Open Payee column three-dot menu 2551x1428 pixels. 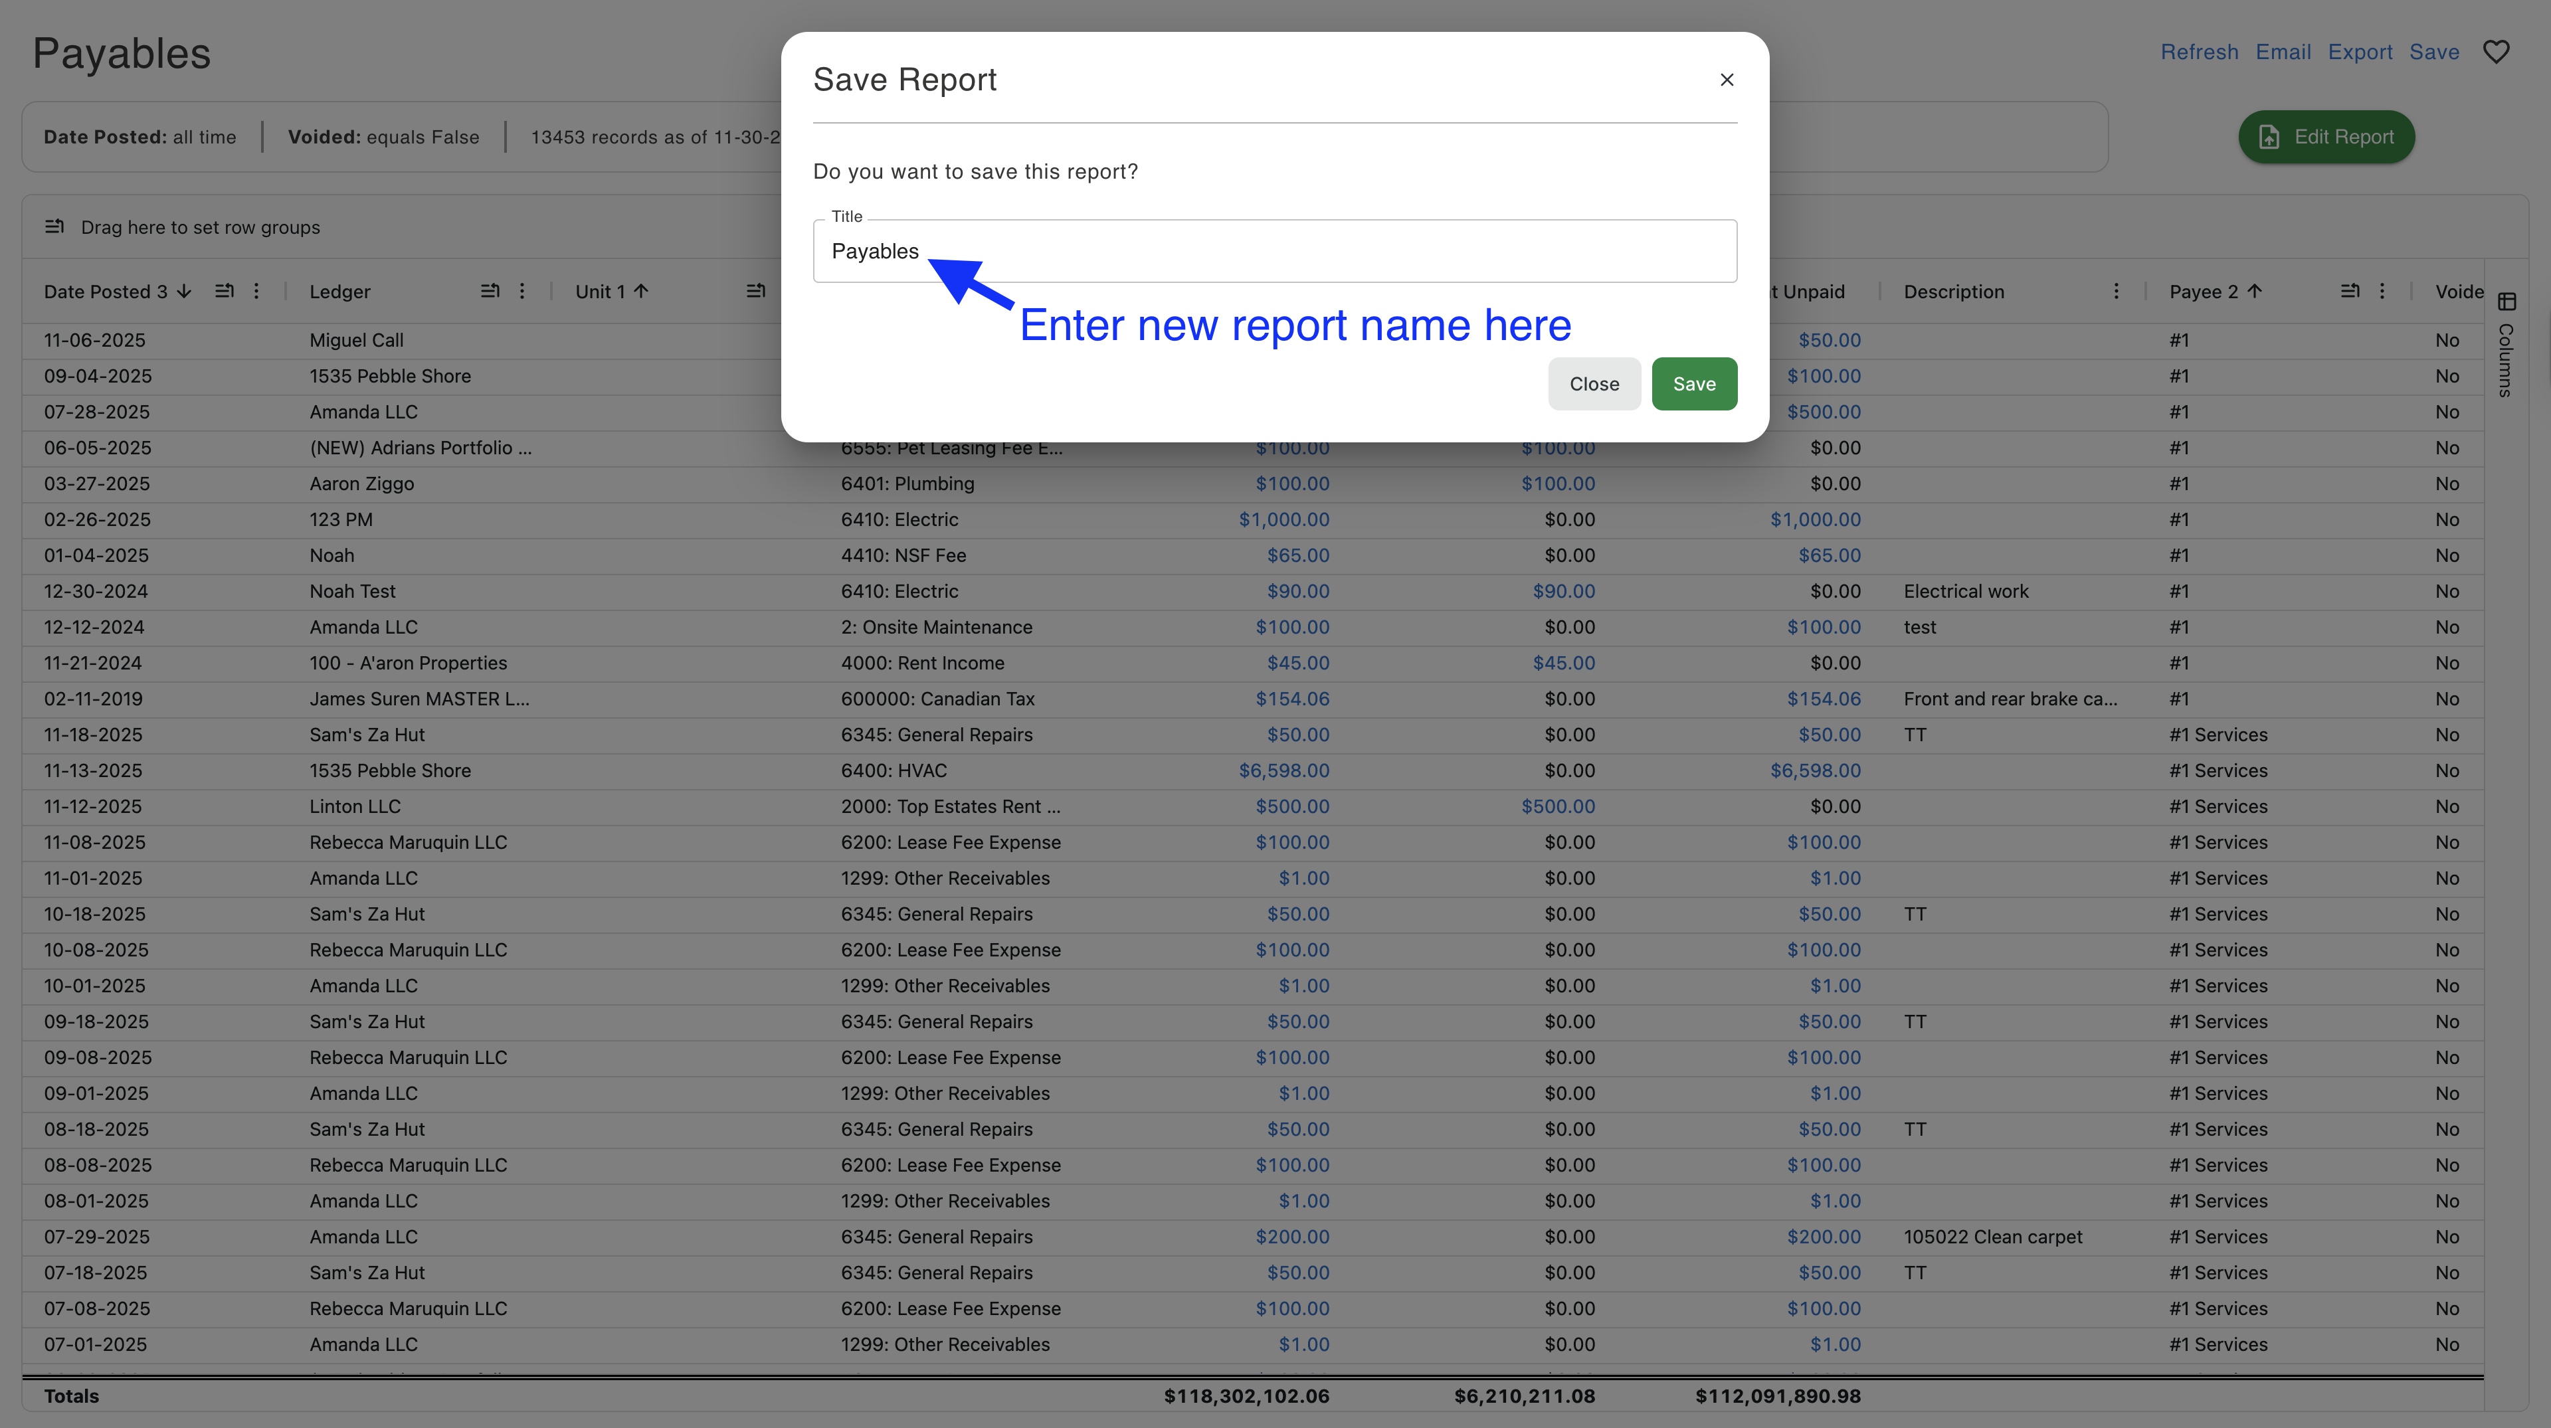pyautogui.click(x=2382, y=291)
